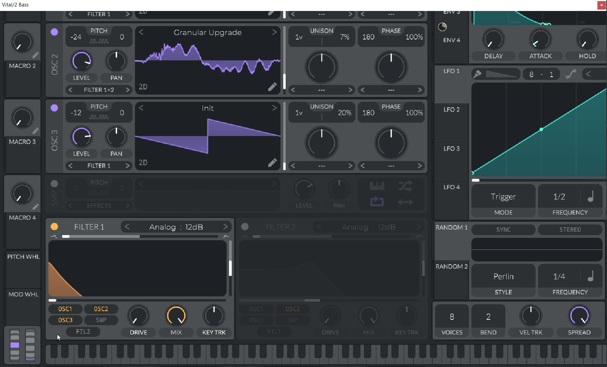Click the pencil edit icon on OSC 3 wavetable

(272, 163)
